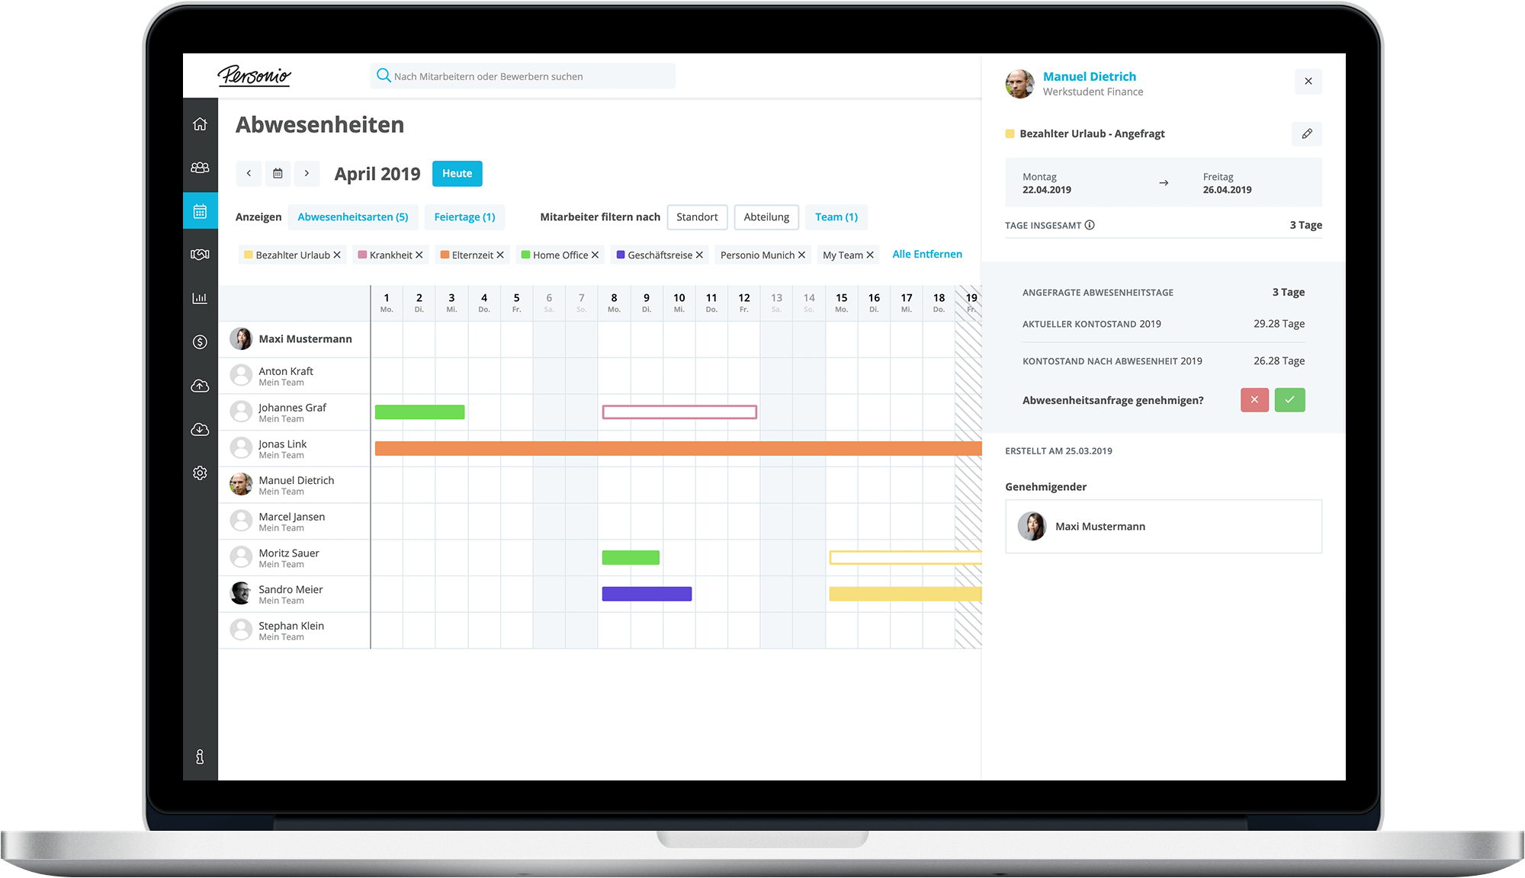This screenshot has width=1525, height=878.
Task: Approve Manuel Dietrich absence request
Action: (1290, 400)
